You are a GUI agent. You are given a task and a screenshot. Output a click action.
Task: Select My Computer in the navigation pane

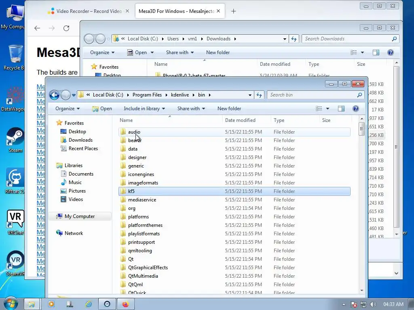[80, 216]
